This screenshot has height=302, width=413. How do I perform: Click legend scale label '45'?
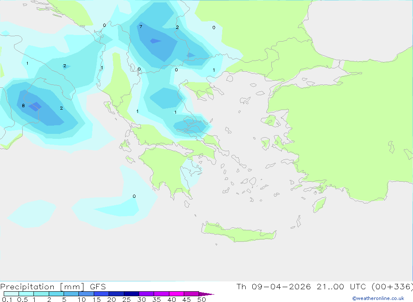tap(187, 300)
